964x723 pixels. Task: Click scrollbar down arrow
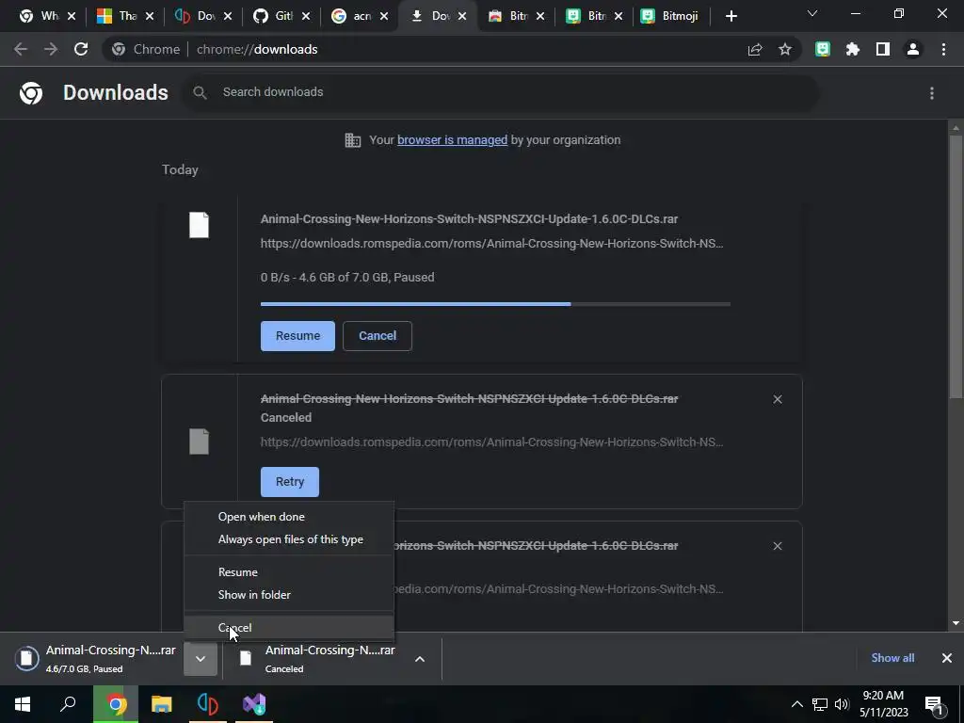coord(956,623)
